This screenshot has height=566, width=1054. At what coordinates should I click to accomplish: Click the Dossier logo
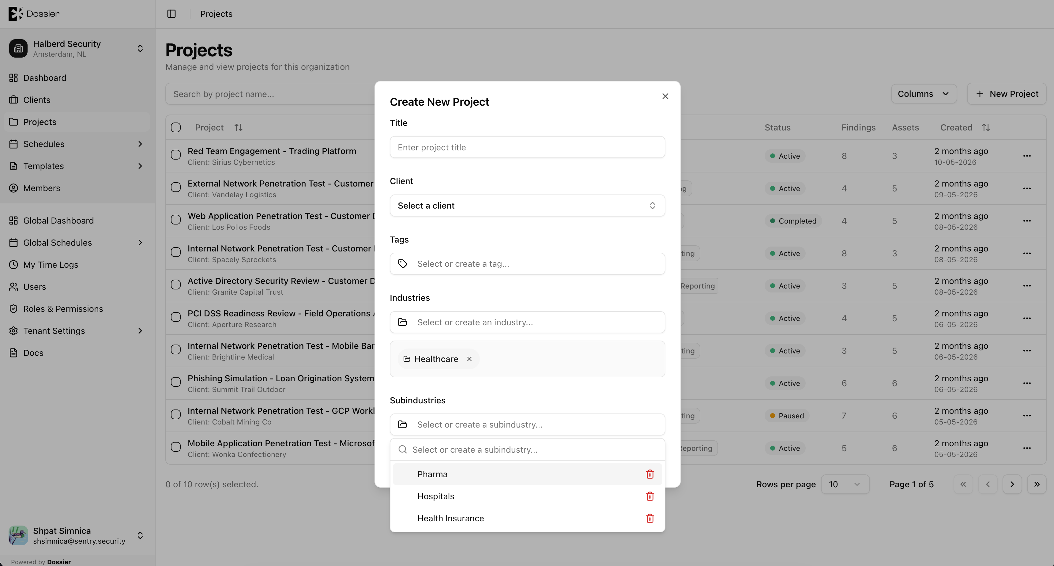[34, 13]
